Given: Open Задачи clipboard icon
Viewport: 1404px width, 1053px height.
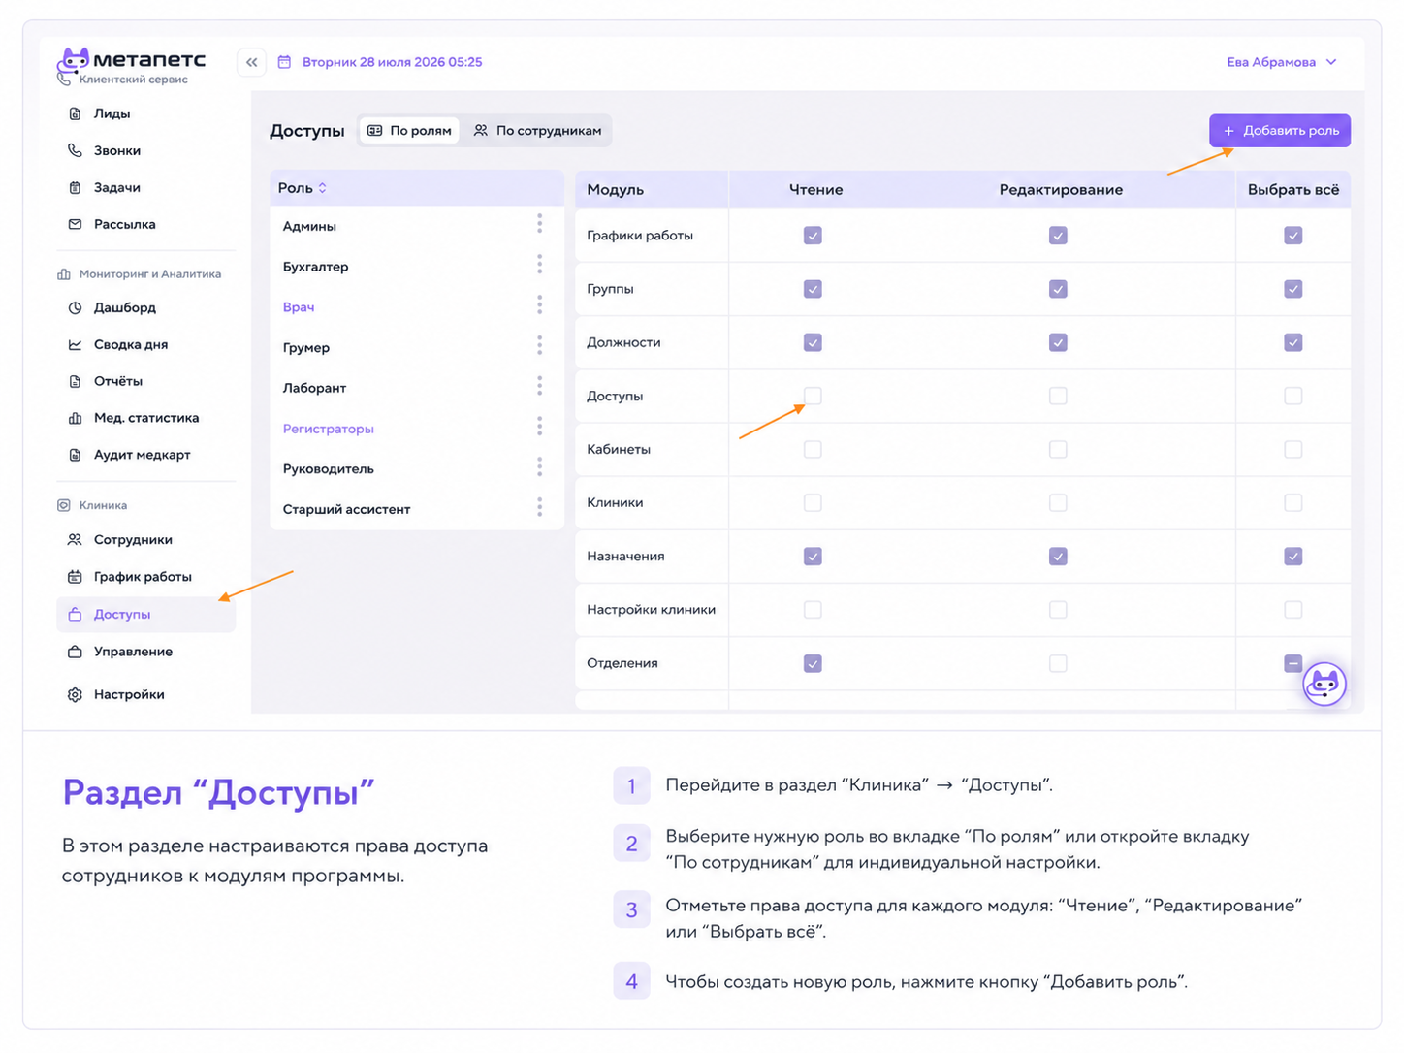Looking at the screenshot, I should click(75, 187).
